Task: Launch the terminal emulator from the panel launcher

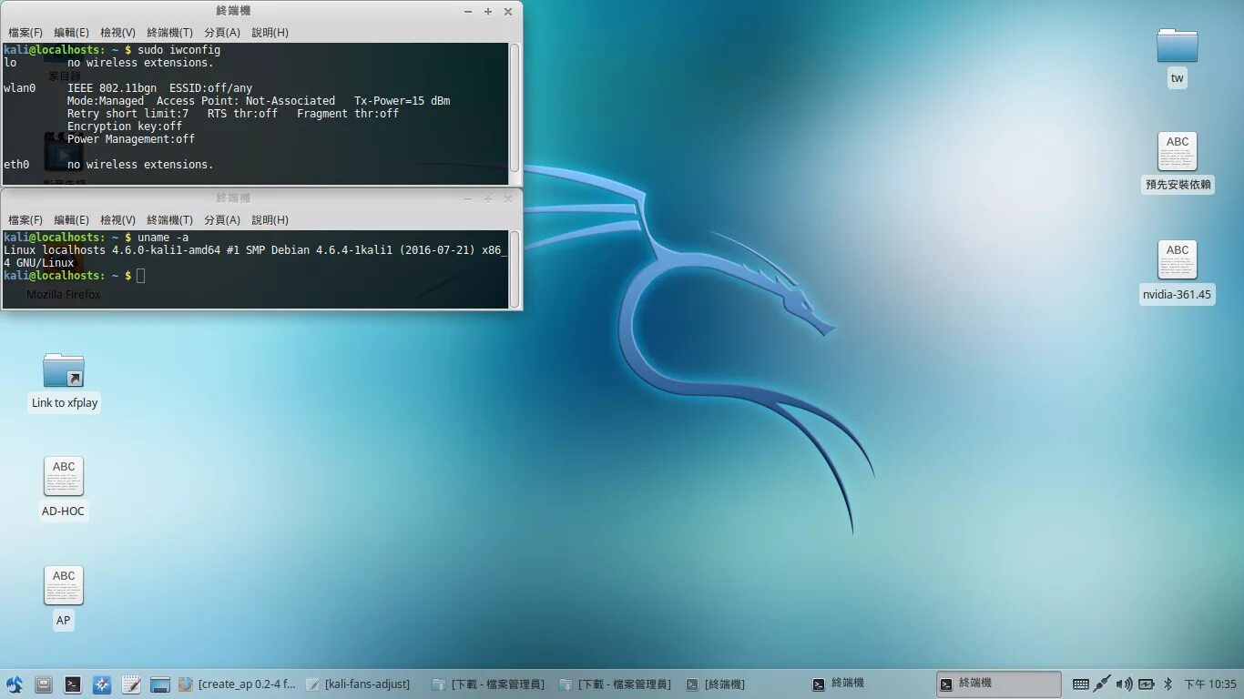Action: point(73,684)
